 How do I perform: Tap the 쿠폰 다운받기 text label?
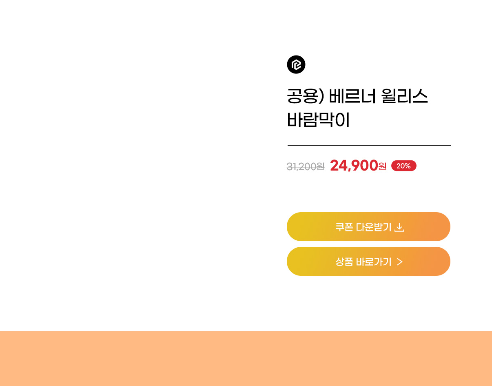363,227
